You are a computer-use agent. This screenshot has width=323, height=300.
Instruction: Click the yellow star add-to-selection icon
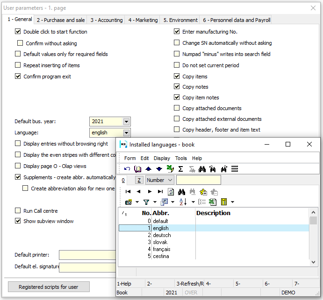point(203,192)
